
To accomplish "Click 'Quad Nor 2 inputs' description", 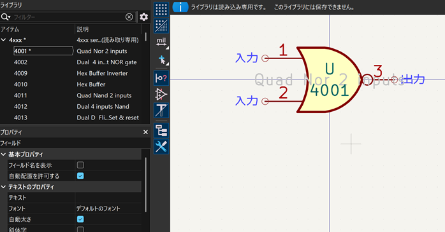I will pyautogui.click(x=102, y=51).
